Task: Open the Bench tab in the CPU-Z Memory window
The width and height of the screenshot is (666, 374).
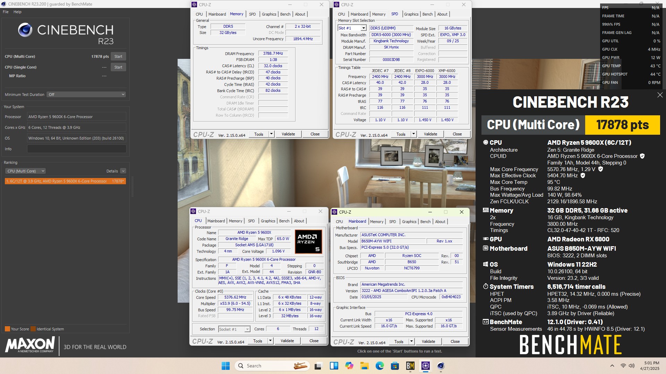Action: pos(285,14)
